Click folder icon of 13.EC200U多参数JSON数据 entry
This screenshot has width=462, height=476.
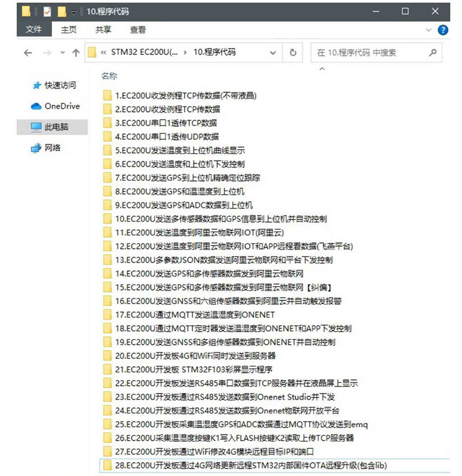pyautogui.click(x=107, y=260)
